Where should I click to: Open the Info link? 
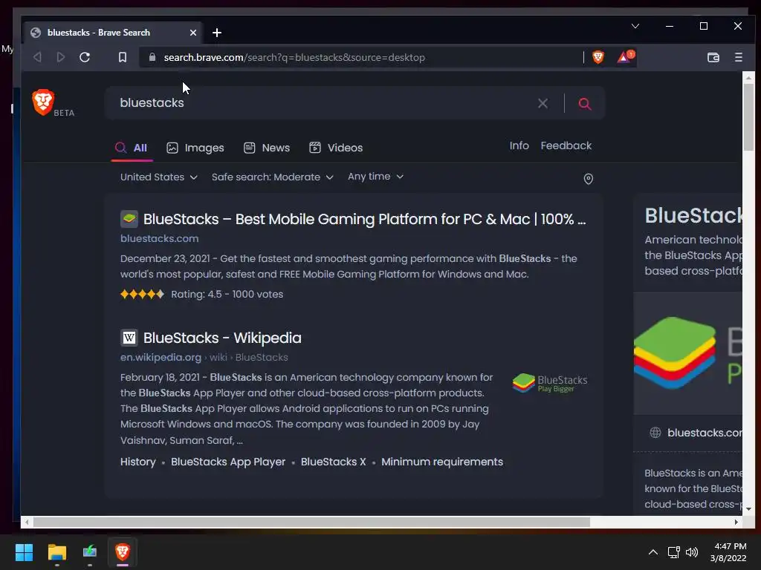[x=519, y=145]
